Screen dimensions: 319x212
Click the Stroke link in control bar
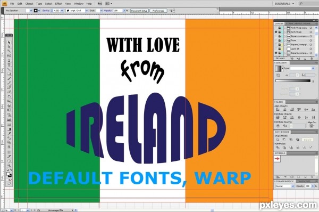46,11
